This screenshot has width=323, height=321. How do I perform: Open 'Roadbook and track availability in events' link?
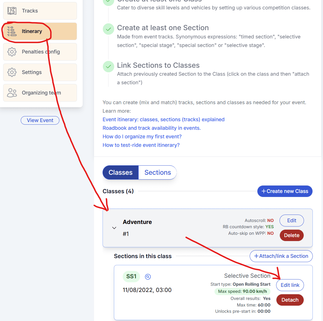click(x=151, y=128)
